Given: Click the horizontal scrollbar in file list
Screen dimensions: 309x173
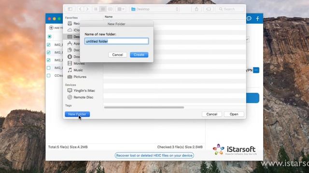Looking at the screenshot, I should (144, 107).
